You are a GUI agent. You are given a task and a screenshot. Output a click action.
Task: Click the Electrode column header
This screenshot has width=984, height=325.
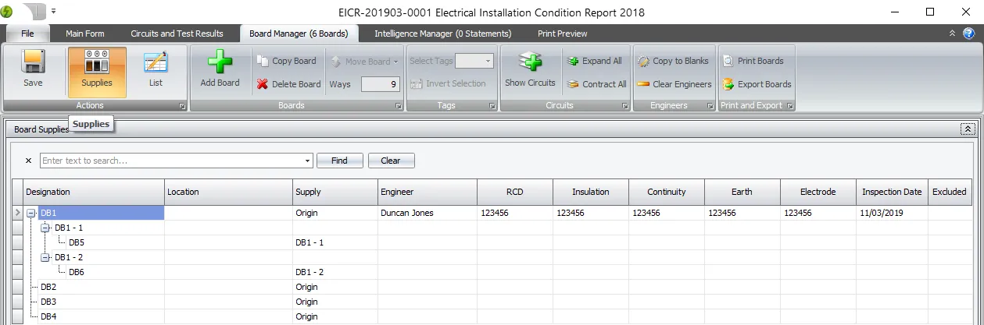[x=818, y=192]
